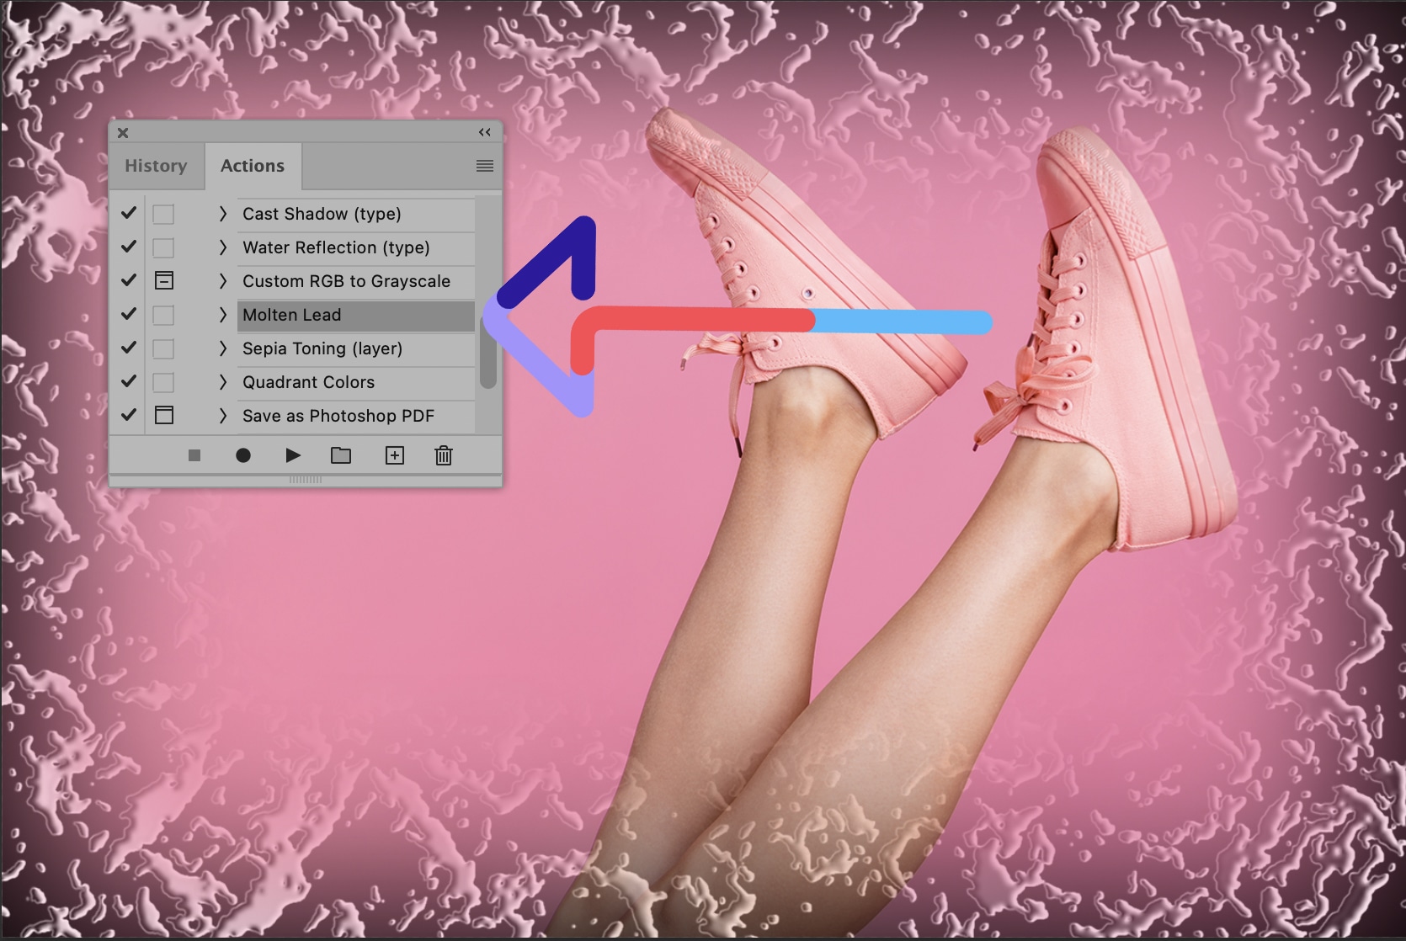This screenshot has height=941, width=1406.
Task: Click the panel close X
Action: pos(123,132)
